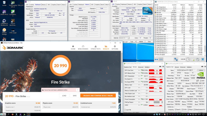Open the Lomtár recycle bin desktop icon
Image resolution: width=207 pixels, height=116 pixels.
[x=4, y=4]
